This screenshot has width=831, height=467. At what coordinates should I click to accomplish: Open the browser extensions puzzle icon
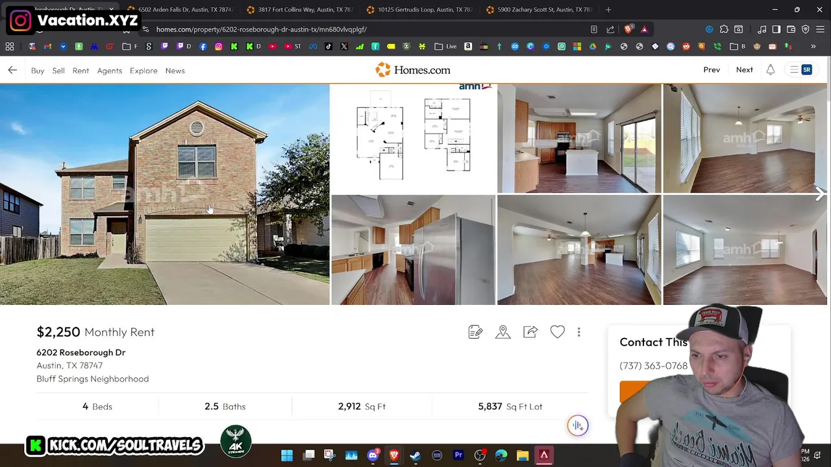(x=724, y=29)
